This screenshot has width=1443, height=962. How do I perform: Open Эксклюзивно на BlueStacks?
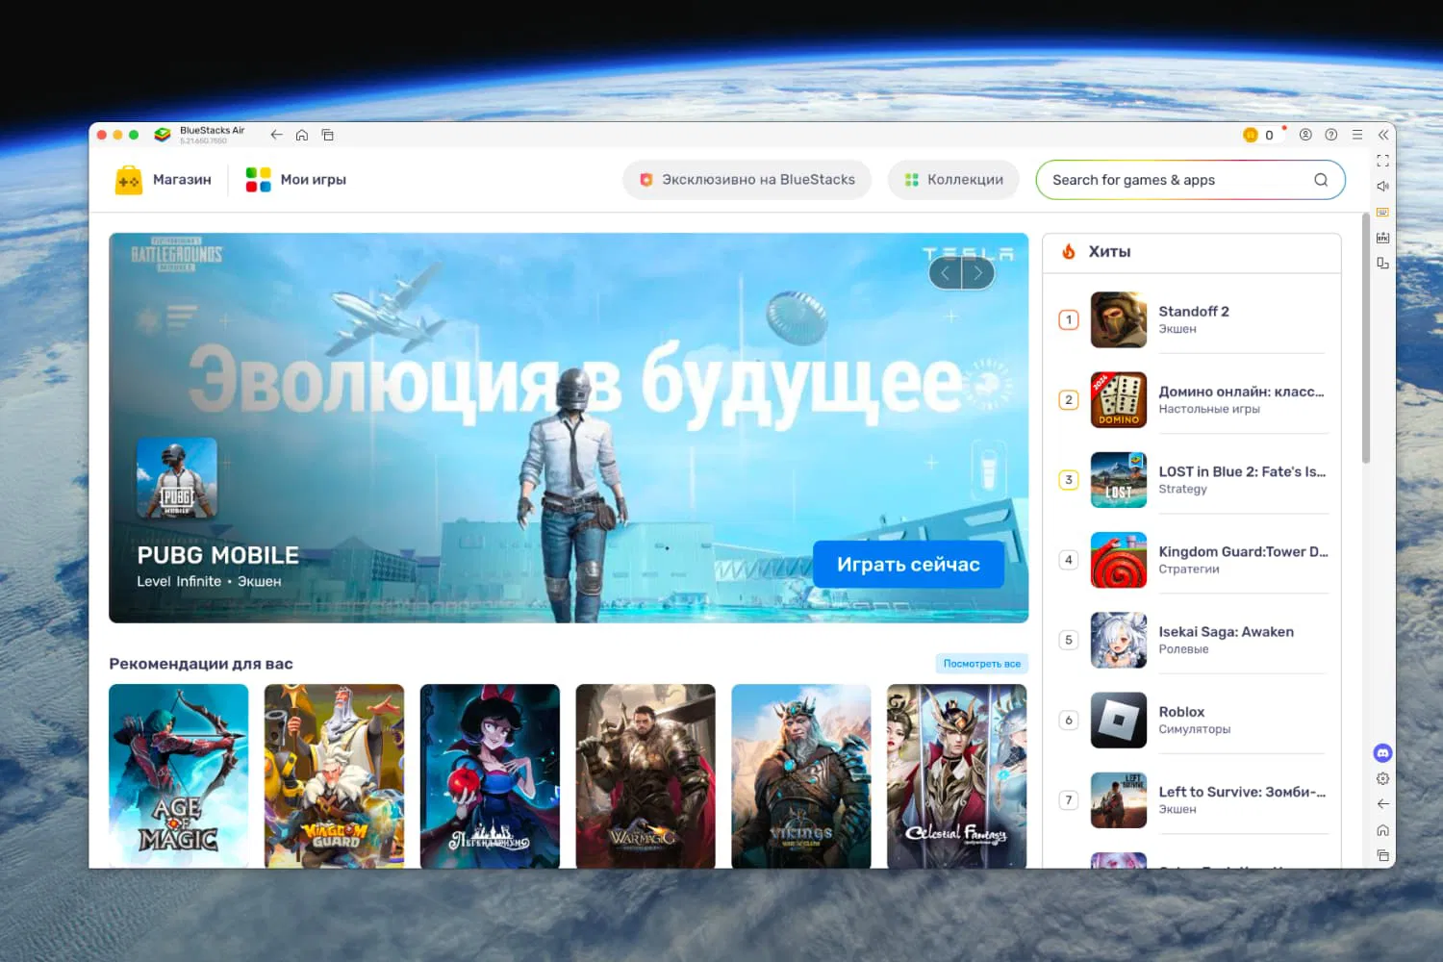(x=747, y=180)
